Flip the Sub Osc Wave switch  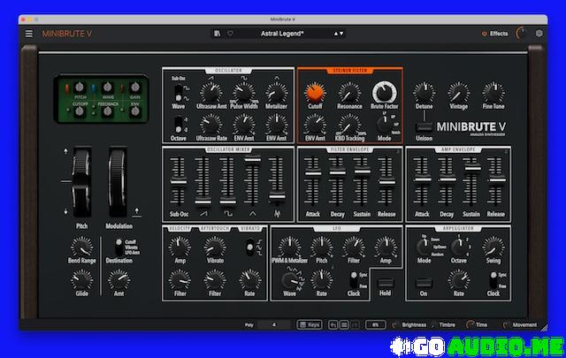pos(179,93)
